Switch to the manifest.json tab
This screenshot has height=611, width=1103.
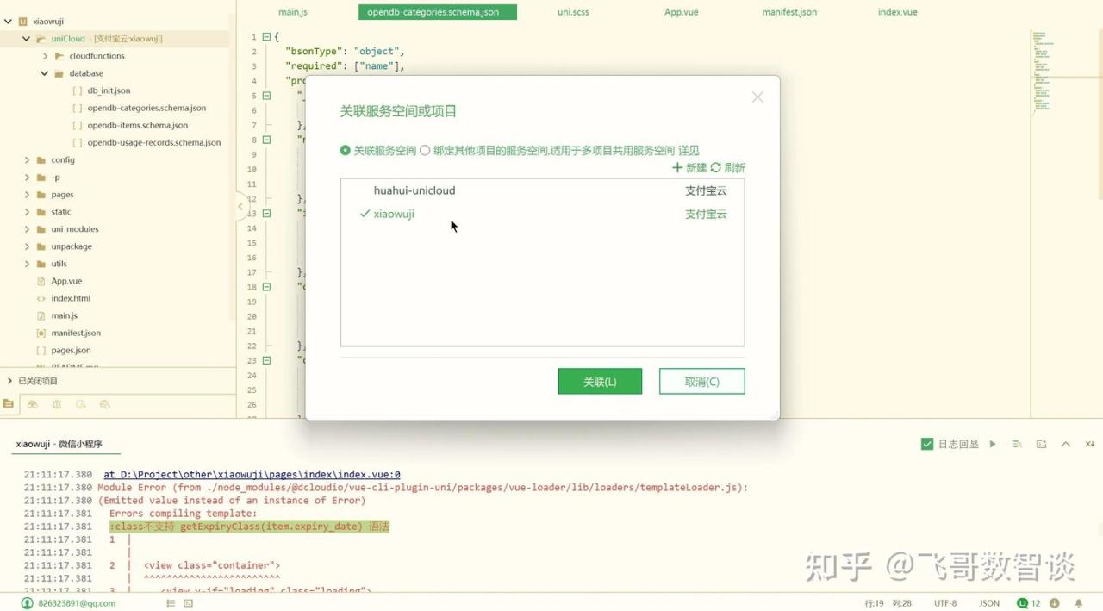point(788,12)
